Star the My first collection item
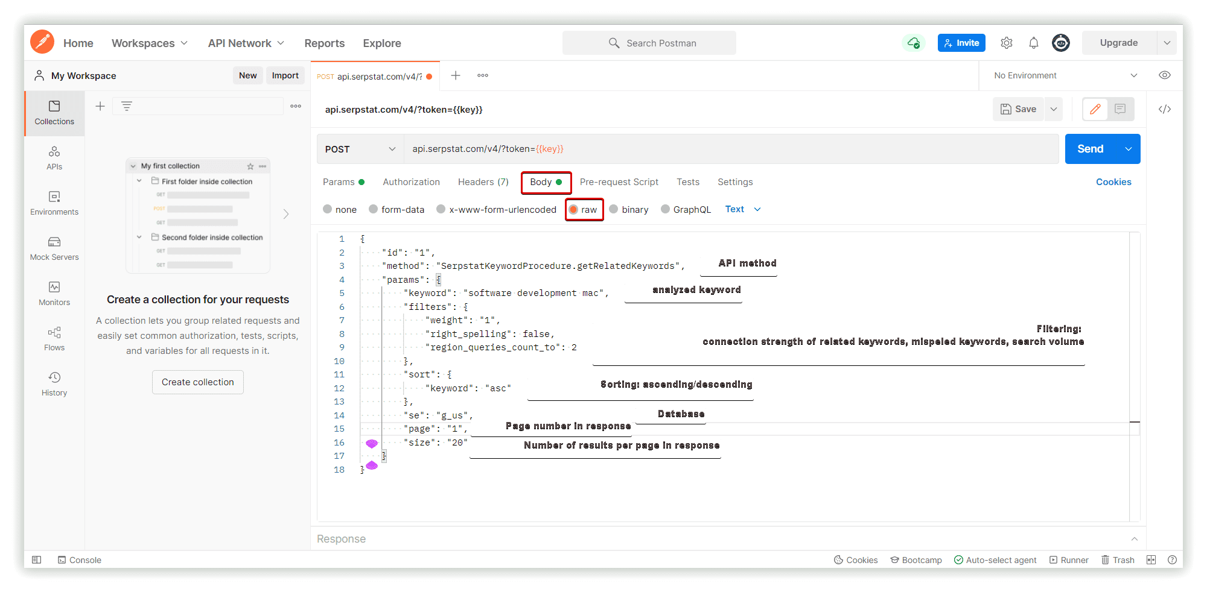The image size is (1207, 592). [x=250, y=166]
